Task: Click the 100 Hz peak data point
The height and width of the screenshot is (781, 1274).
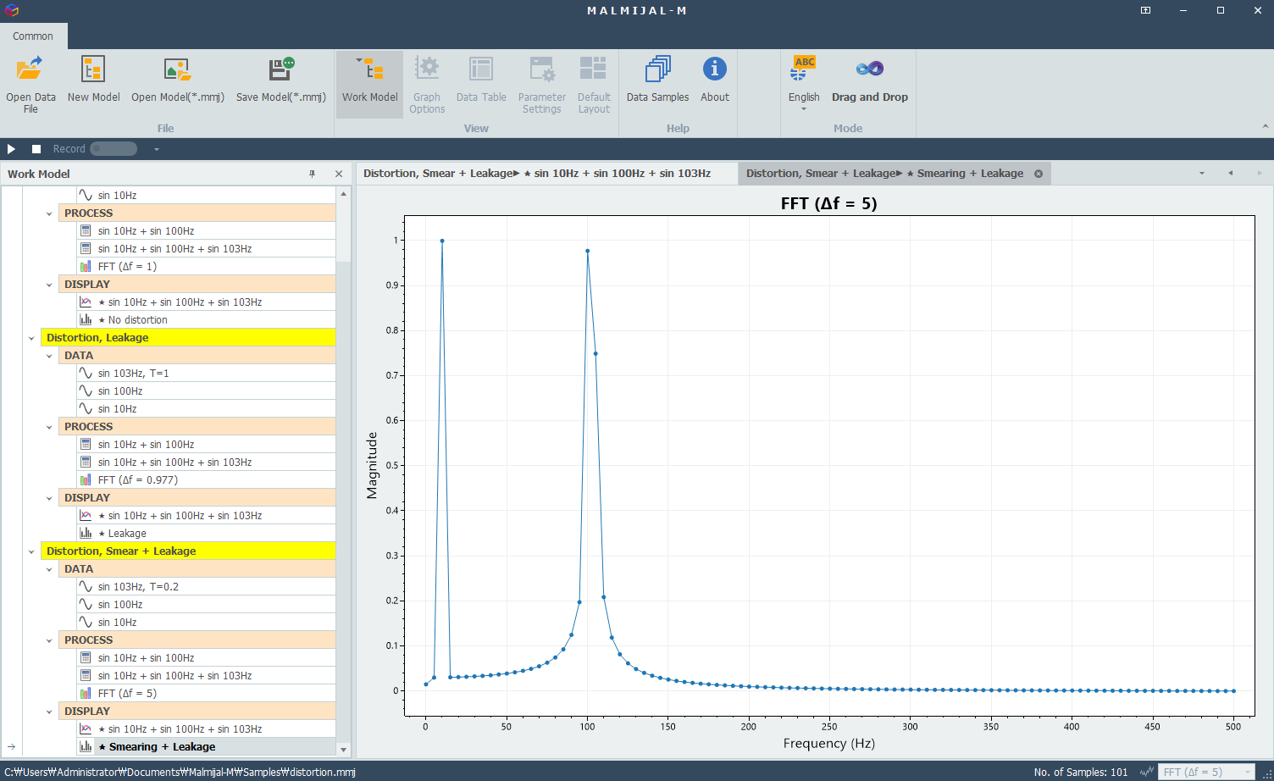Action: [587, 251]
